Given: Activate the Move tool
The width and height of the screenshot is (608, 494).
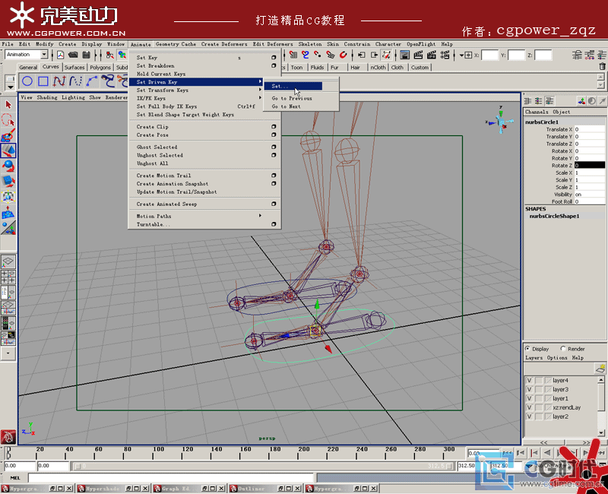Looking at the screenshot, I should click(x=8, y=150).
